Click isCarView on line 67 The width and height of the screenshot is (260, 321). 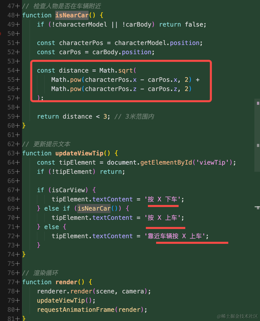click(68, 190)
